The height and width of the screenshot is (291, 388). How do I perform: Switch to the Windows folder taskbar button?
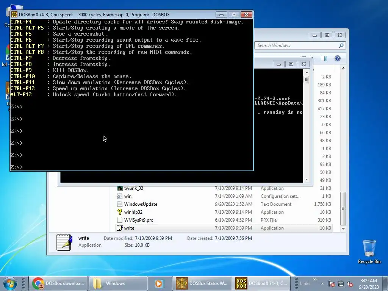point(118,283)
